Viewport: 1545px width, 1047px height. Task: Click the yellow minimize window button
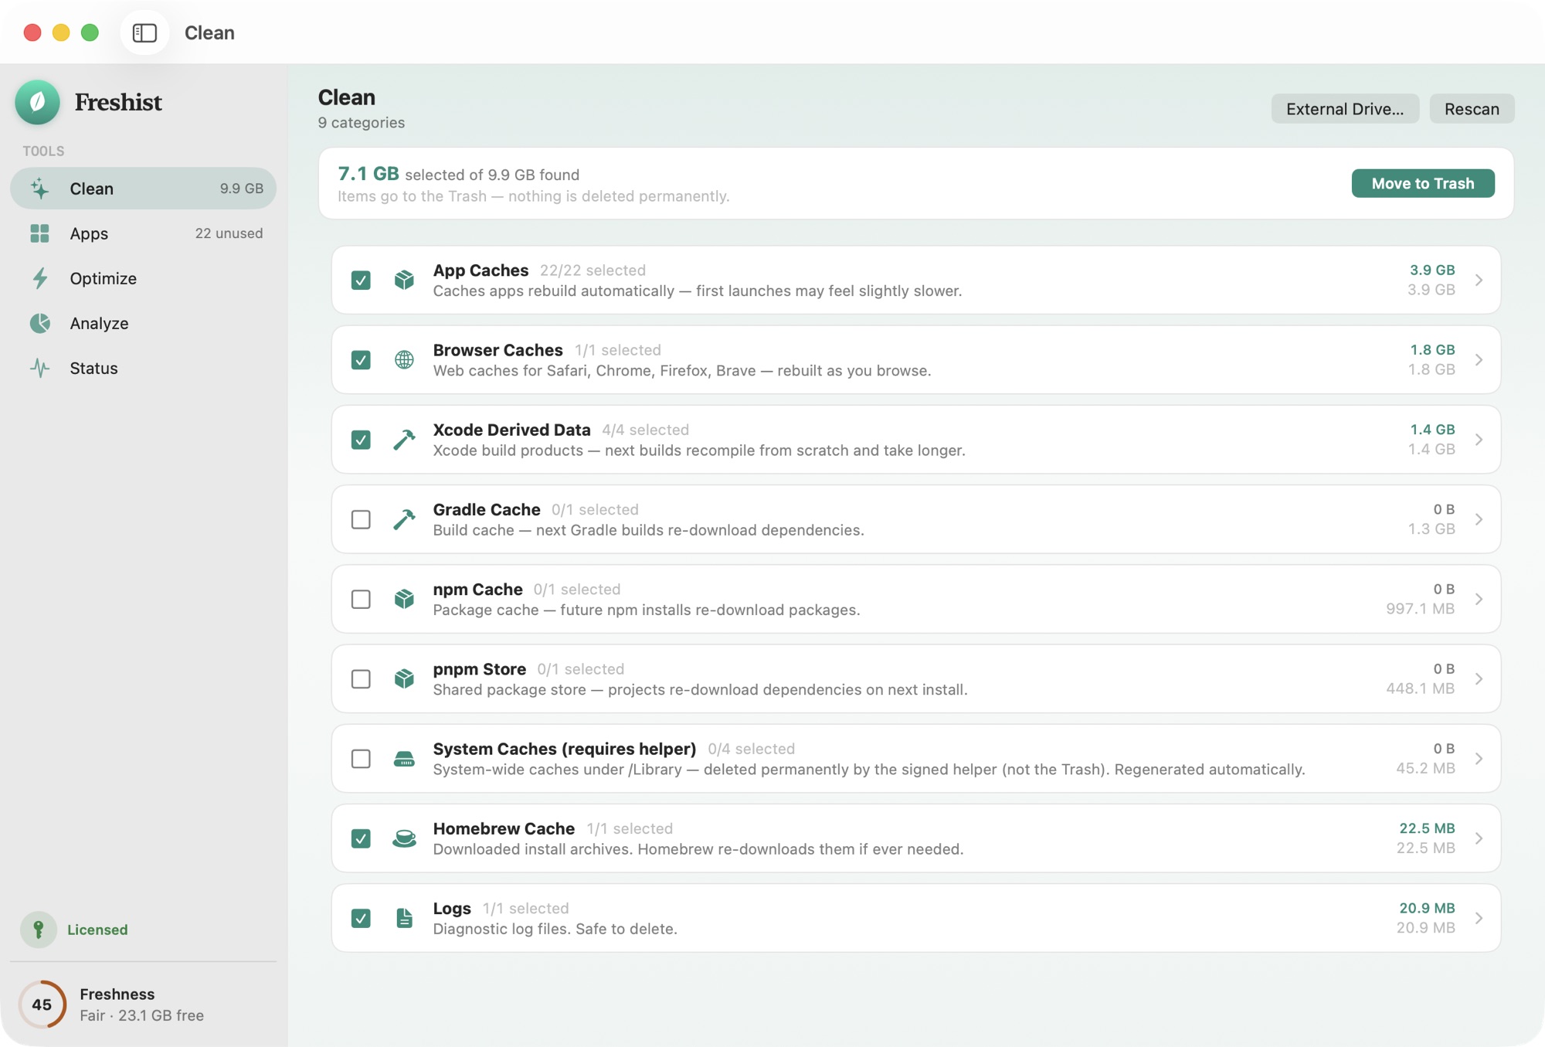61,32
